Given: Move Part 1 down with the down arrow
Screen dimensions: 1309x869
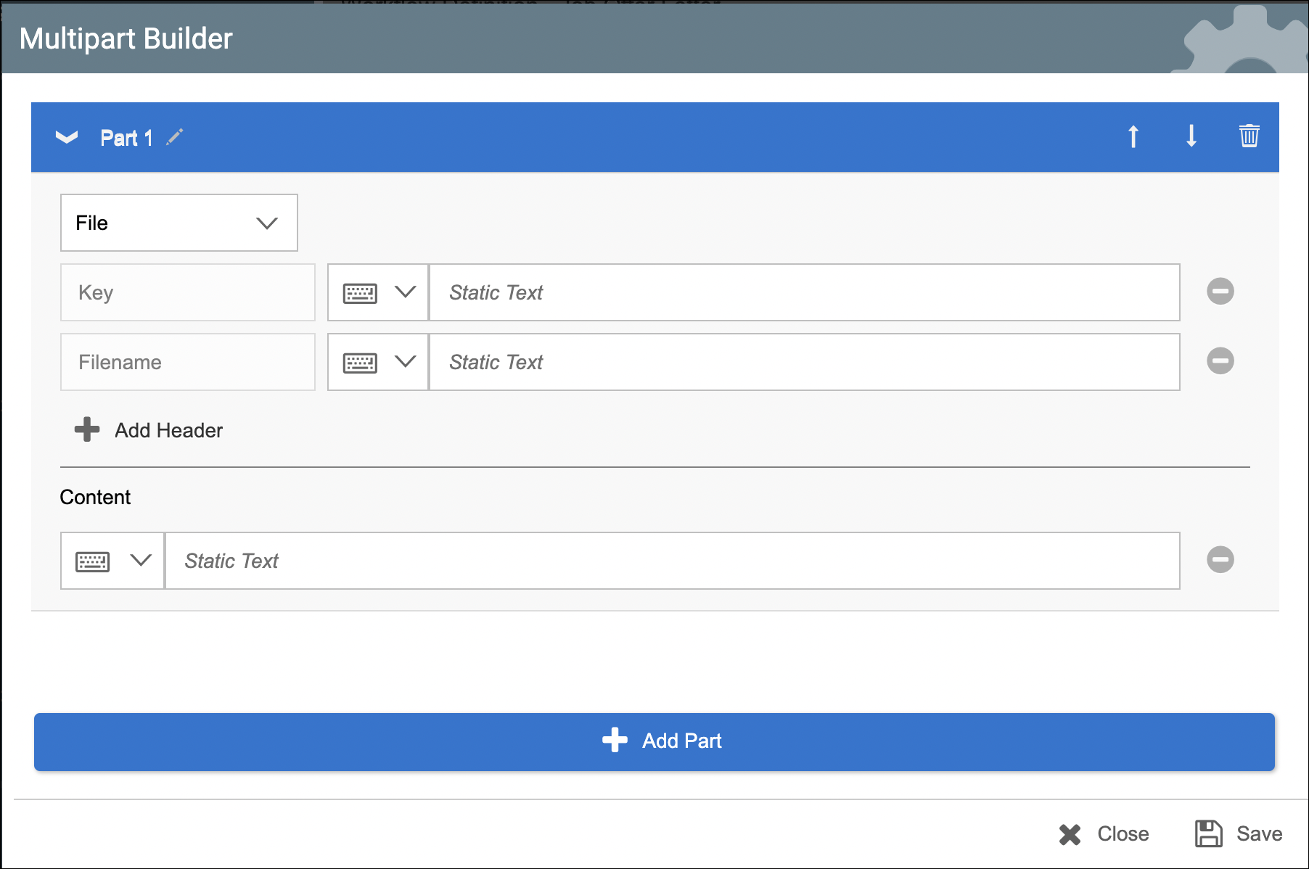Looking at the screenshot, I should click(1191, 136).
